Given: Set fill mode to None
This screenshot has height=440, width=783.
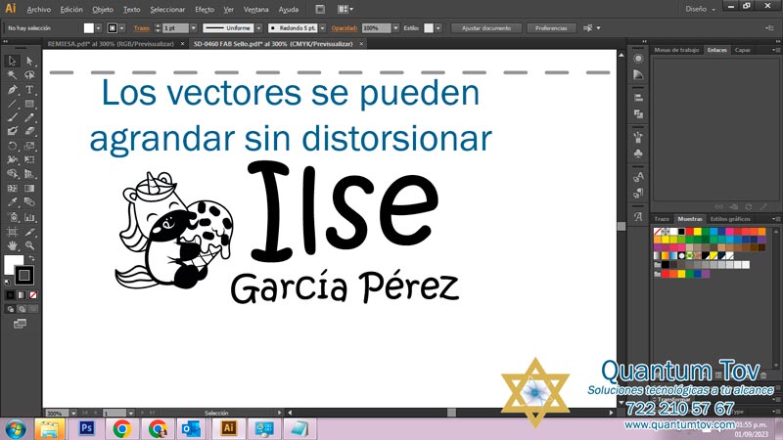Looking at the screenshot, I should 33,295.
